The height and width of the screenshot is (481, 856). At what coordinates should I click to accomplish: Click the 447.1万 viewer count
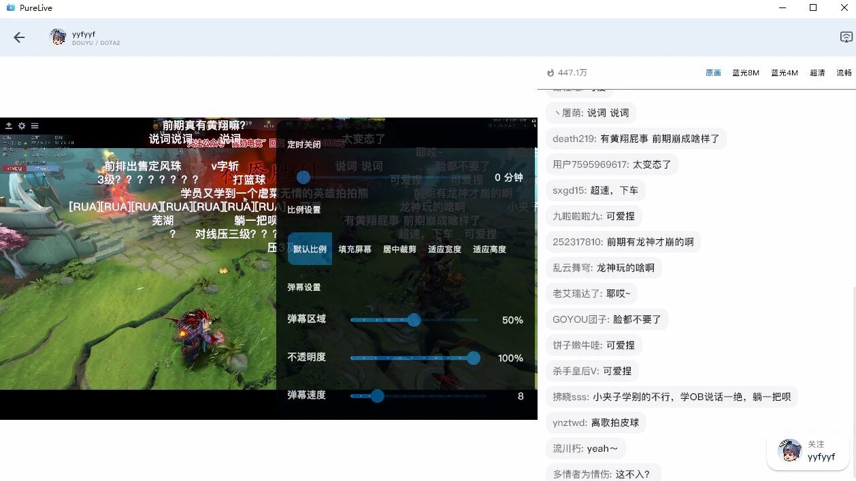572,73
